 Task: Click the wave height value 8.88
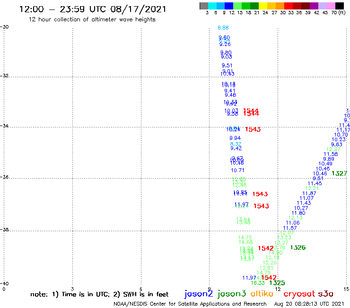click(x=223, y=28)
